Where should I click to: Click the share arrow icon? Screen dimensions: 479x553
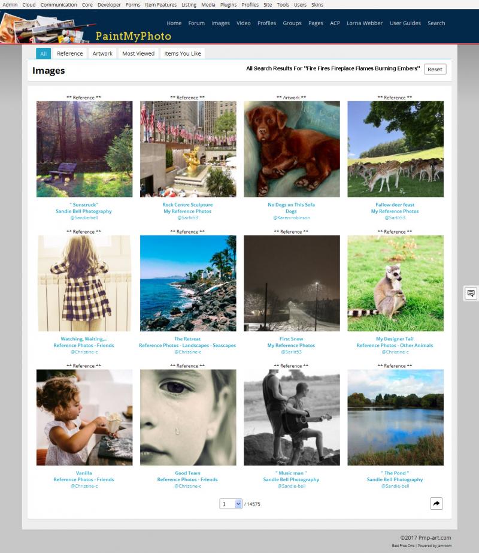[436, 503]
